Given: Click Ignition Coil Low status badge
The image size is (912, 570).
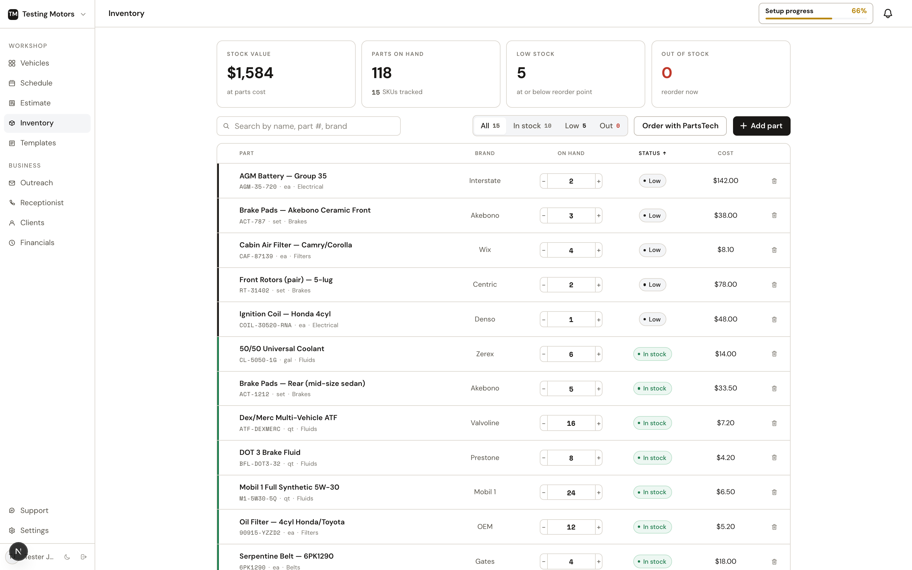Looking at the screenshot, I should click(x=652, y=319).
